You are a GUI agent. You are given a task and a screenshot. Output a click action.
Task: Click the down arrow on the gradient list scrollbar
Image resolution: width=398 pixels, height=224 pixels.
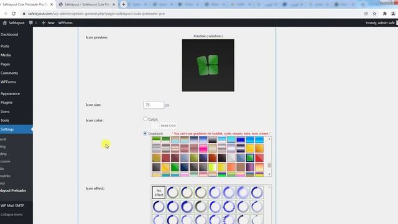(x=269, y=174)
